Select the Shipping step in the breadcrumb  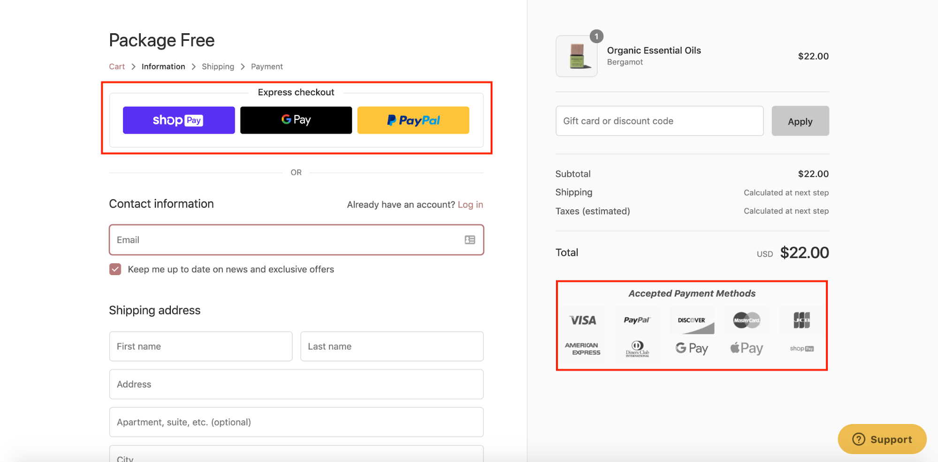click(x=218, y=66)
